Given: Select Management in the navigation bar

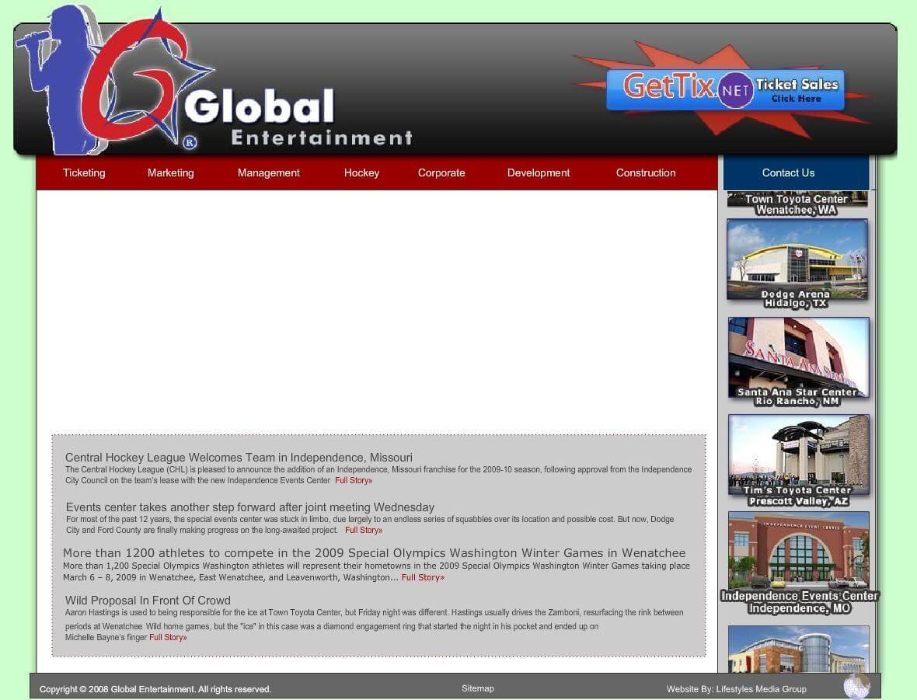Looking at the screenshot, I should click(x=268, y=172).
